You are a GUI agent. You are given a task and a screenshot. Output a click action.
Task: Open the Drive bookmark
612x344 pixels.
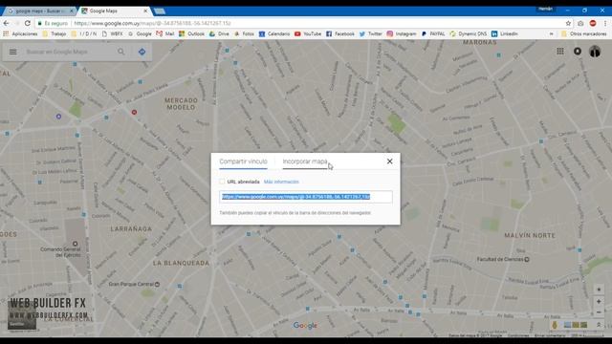pyautogui.click(x=219, y=34)
